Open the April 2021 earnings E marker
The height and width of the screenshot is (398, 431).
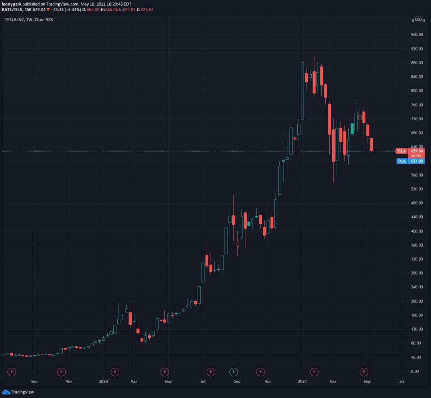pyautogui.click(x=364, y=372)
